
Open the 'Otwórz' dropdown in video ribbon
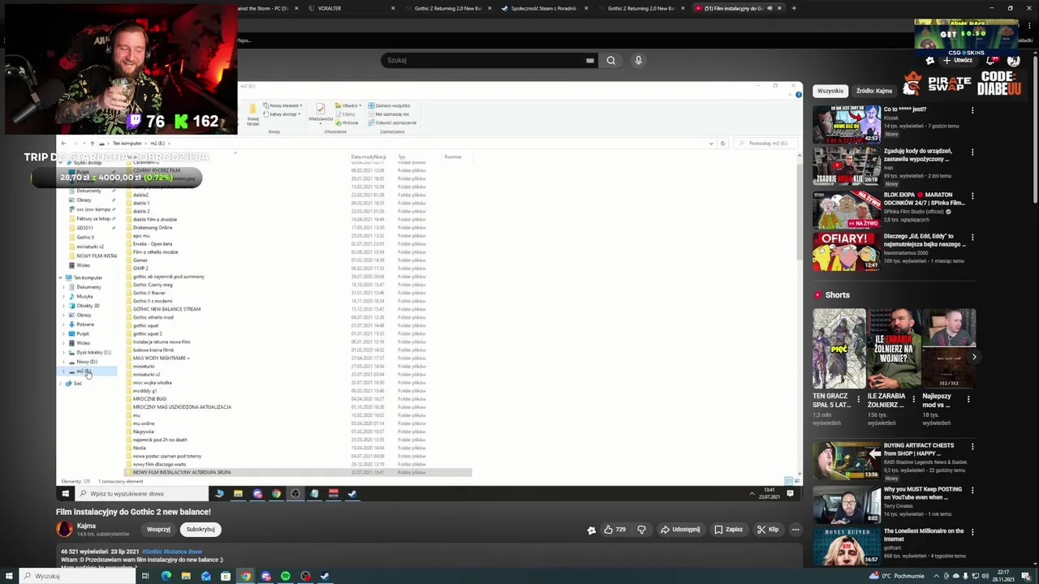(x=349, y=105)
